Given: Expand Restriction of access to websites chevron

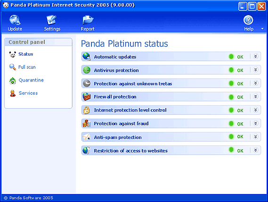Looking at the screenshot, I should [256, 150].
